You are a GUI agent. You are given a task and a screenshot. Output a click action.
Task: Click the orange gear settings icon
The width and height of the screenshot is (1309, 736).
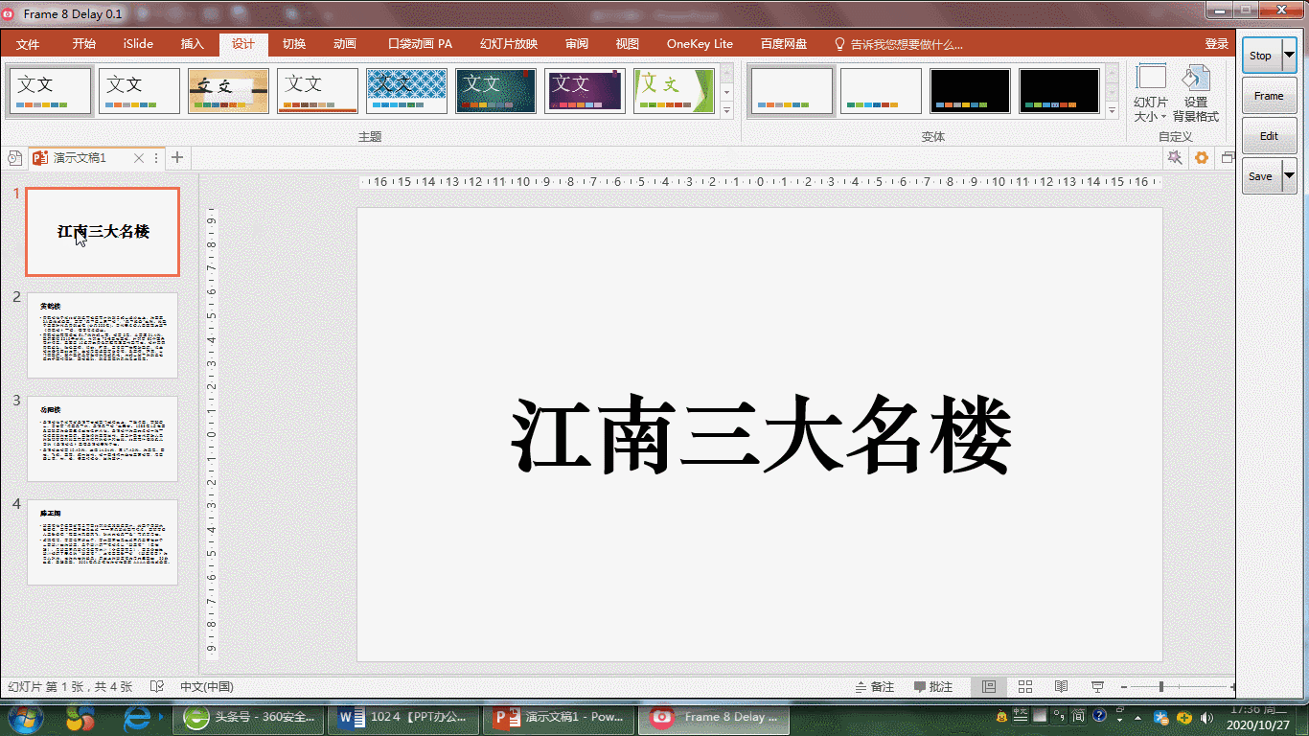click(1202, 158)
